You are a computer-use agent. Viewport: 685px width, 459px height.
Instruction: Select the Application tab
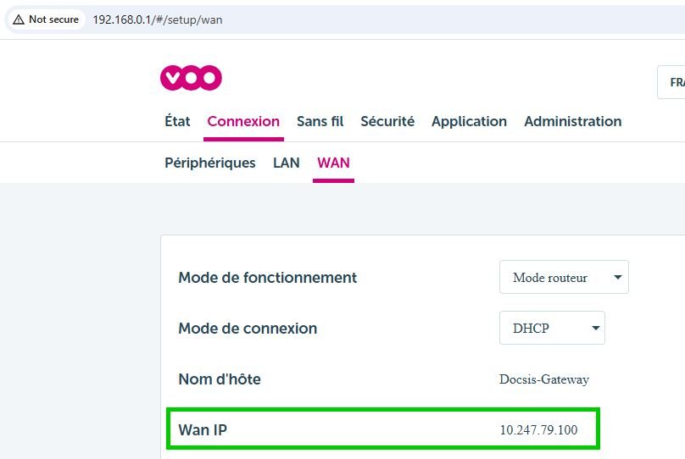point(469,121)
